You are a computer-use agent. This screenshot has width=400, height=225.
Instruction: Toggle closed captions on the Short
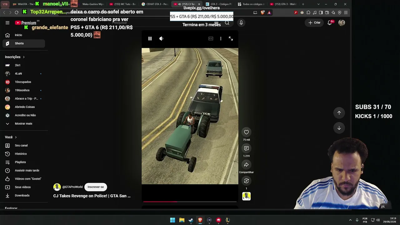211,39
